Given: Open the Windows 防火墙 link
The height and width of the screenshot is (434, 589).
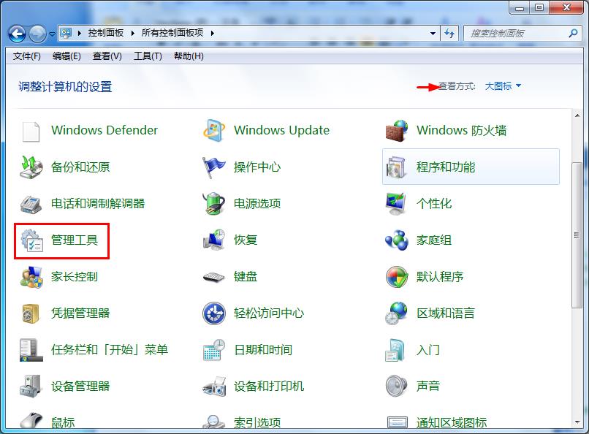Looking at the screenshot, I should pos(461,130).
